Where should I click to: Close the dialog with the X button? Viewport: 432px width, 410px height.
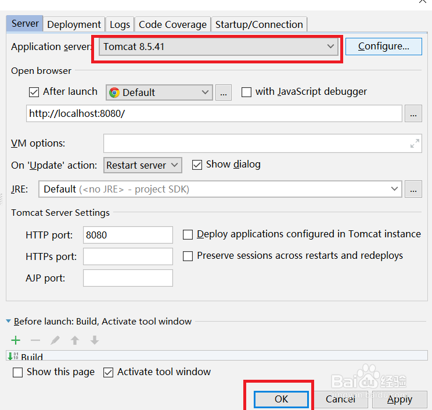coord(423,1)
